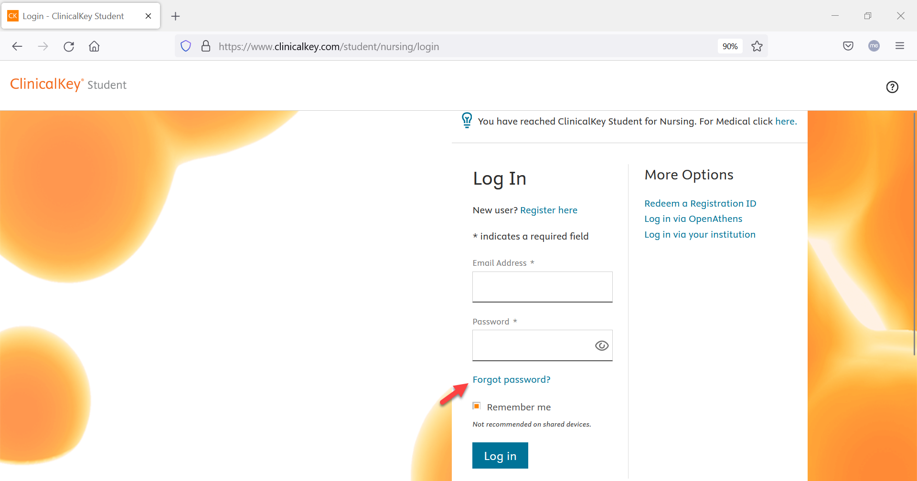Viewport: 917px width, 481px height.
Task: Click the Email Address input field
Action: tap(542, 287)
